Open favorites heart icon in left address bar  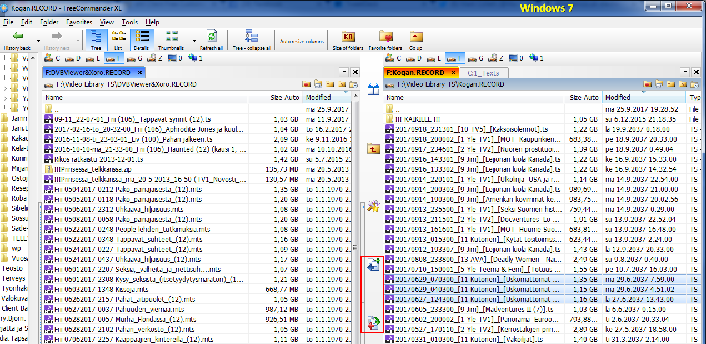tap(307, 84)
